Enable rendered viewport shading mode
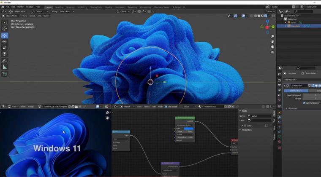321x177 pixels. (x=266, y=16)
